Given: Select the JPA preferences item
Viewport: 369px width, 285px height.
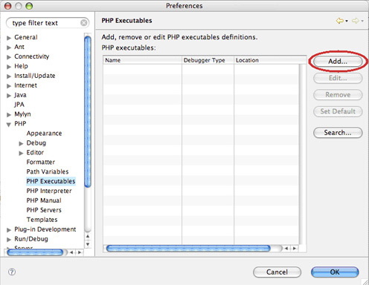Looking at the screenshot, I should click(x=19, y=105).
